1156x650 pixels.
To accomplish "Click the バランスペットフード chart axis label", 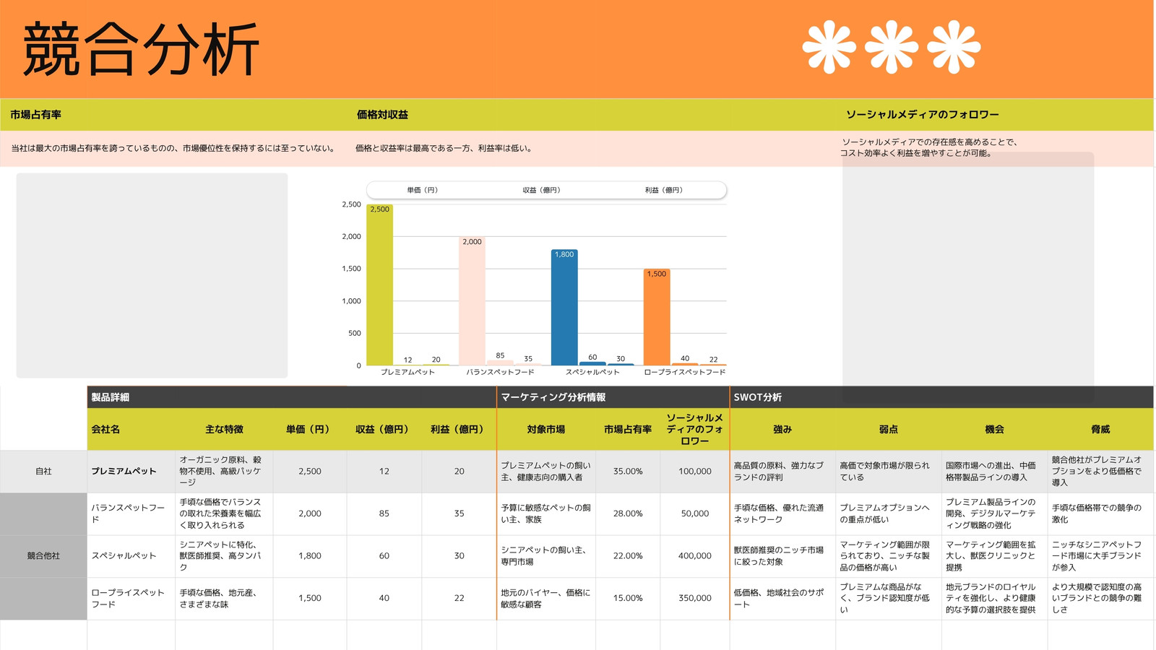I will click(x=500, y=372).
